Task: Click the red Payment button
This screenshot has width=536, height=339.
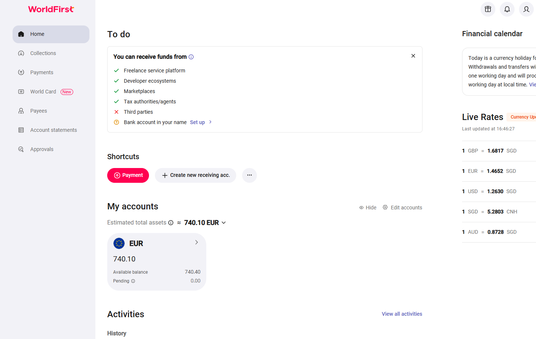Action: pos(128,175)
